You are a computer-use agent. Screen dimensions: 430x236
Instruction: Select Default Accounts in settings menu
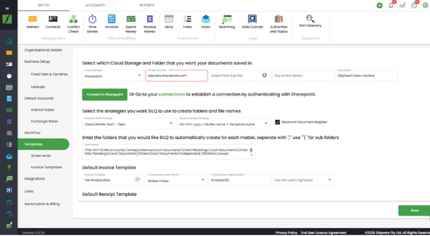click(39, 98)
